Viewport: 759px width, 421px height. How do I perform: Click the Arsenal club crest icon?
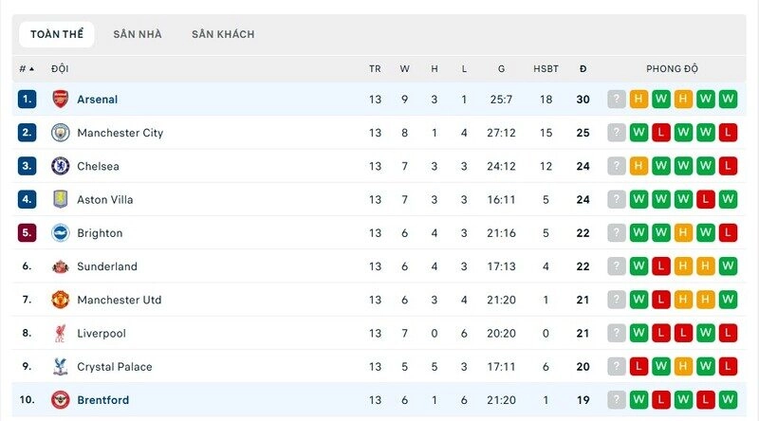[60, 99]
